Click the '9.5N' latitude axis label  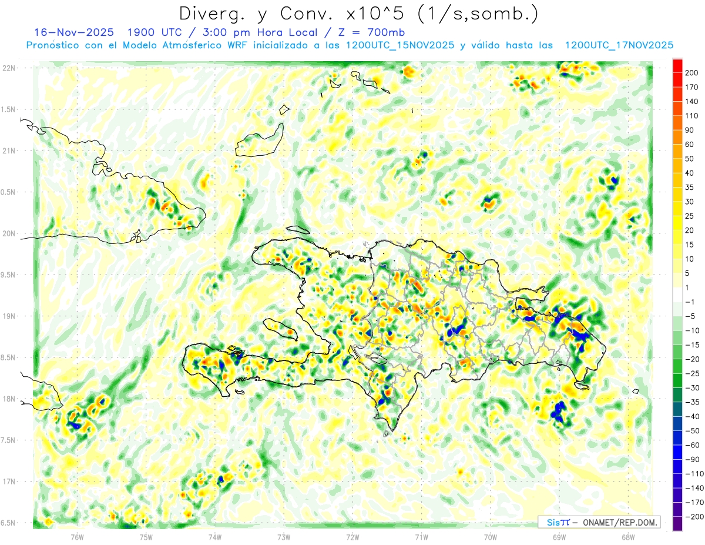tap(8, 275)
